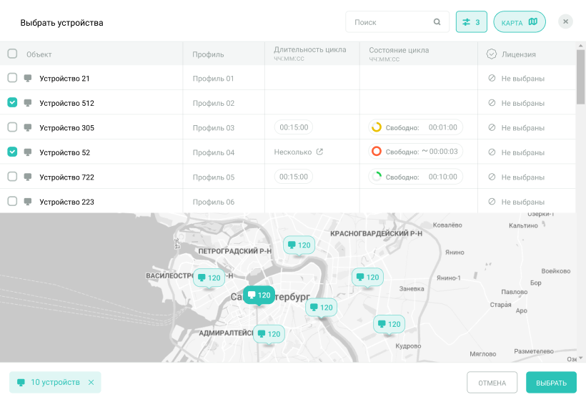Click the ОТМЕНА button
The width and height of the screenshot is (586, 402).
tap(492, 383)
